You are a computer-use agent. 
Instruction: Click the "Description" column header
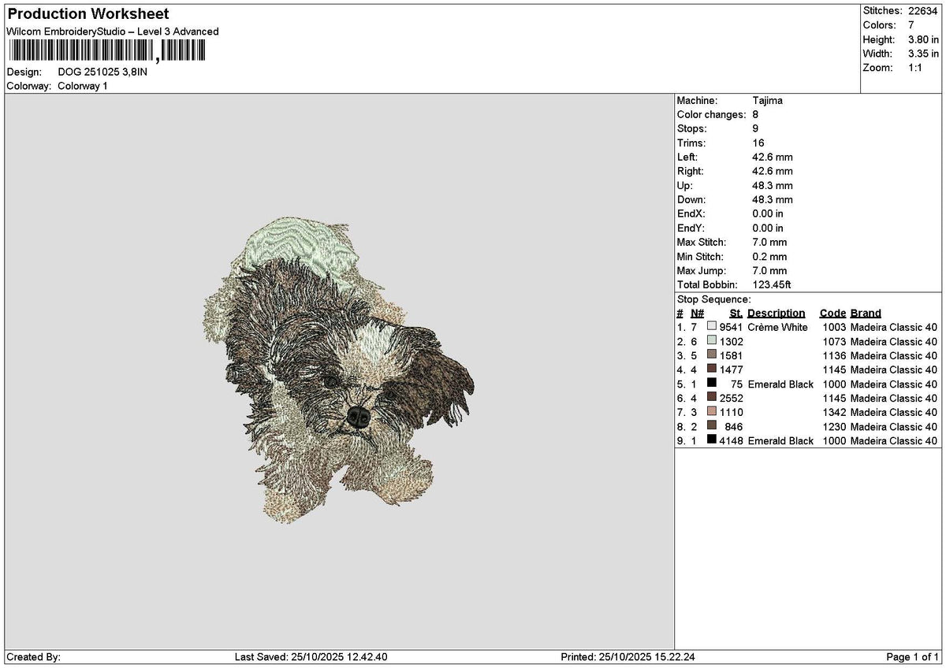point(777,314)
